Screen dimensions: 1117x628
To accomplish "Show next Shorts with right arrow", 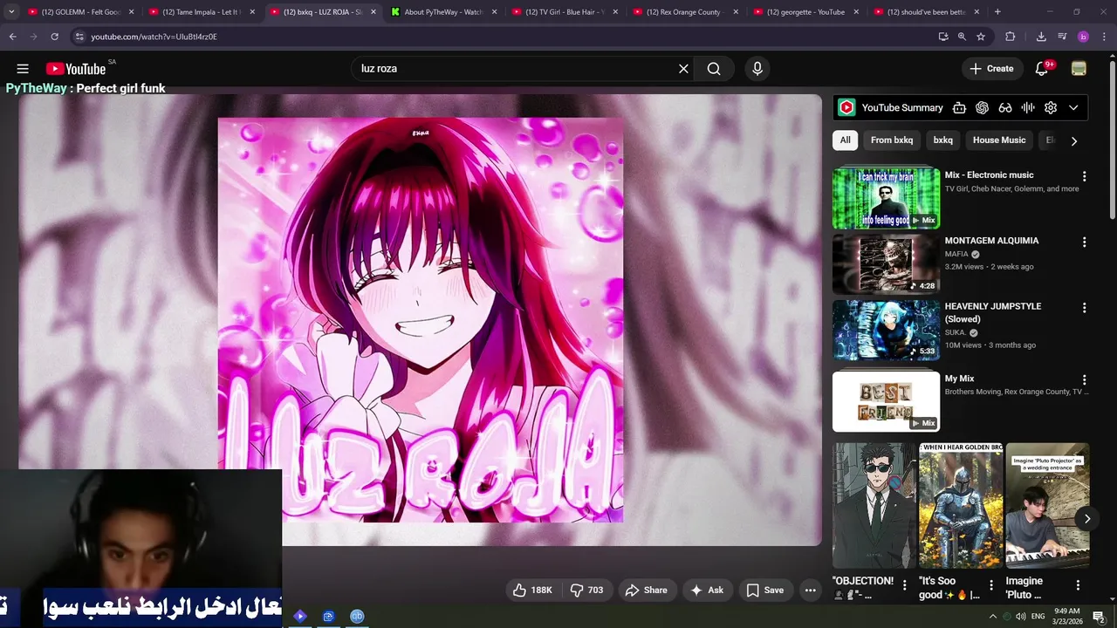I will 1086,519.
